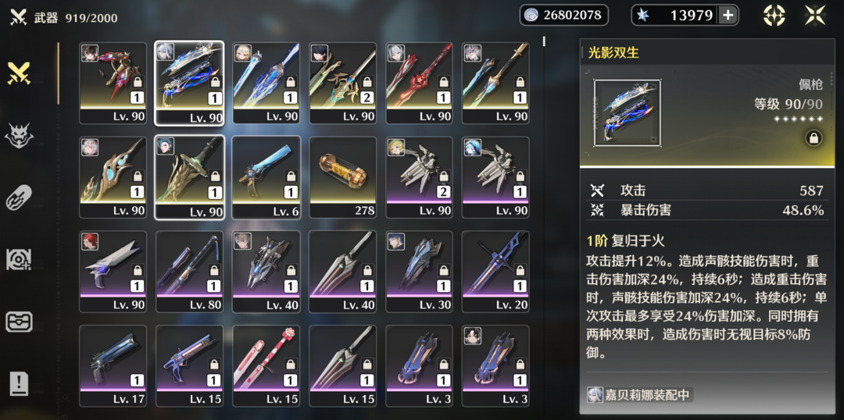Select the Lv. 20 purple-rarity sword

tap(495, 272)
